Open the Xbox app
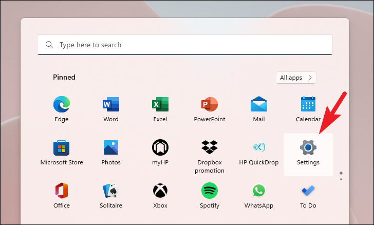 (x=160, y=191)
